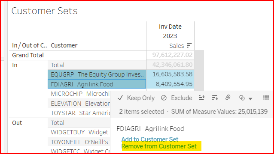Click the sort icon beside Sales header
Viewport: 274px width, 154px height.
189,45
